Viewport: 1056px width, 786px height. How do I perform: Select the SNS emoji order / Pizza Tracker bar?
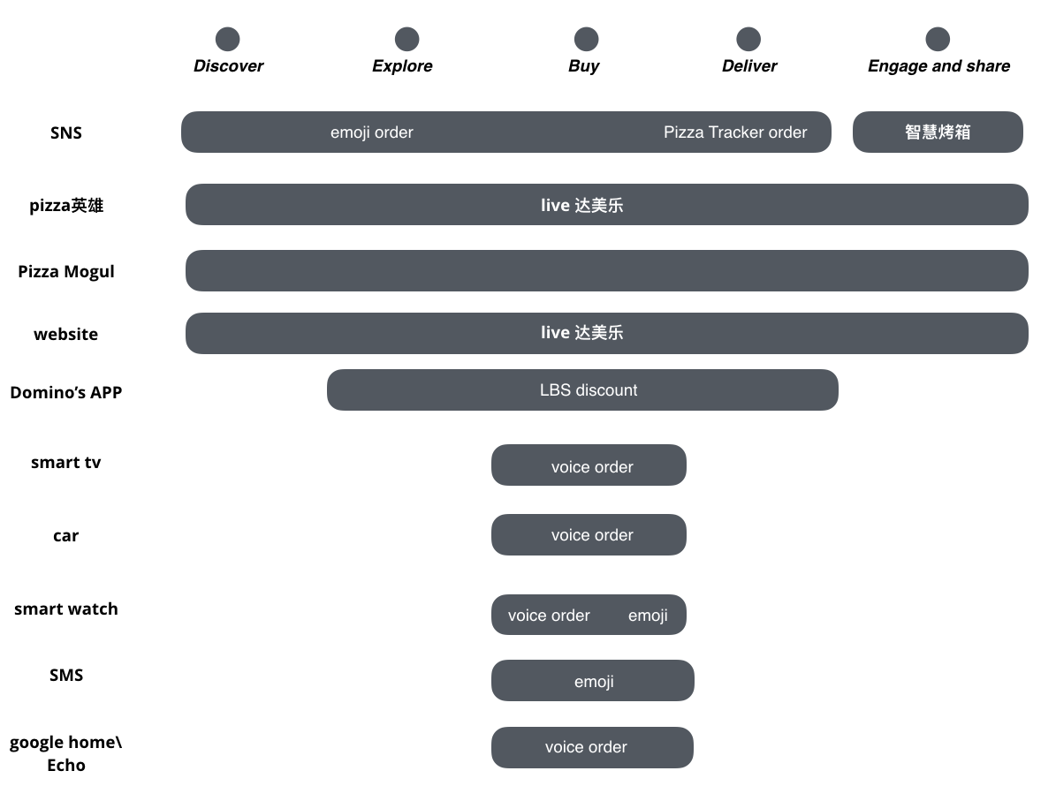(x=506, y=132)
